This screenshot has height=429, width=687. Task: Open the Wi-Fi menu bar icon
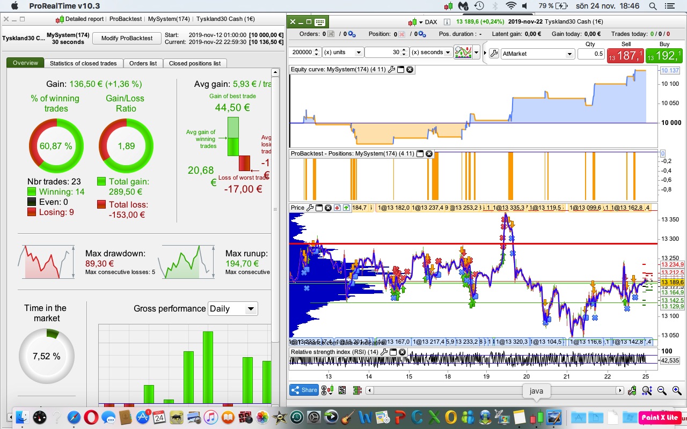pyautogui.click(x=511, y=6)
